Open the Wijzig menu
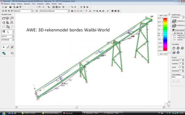Viewport: 185px width, 115px height. (13, 4)
